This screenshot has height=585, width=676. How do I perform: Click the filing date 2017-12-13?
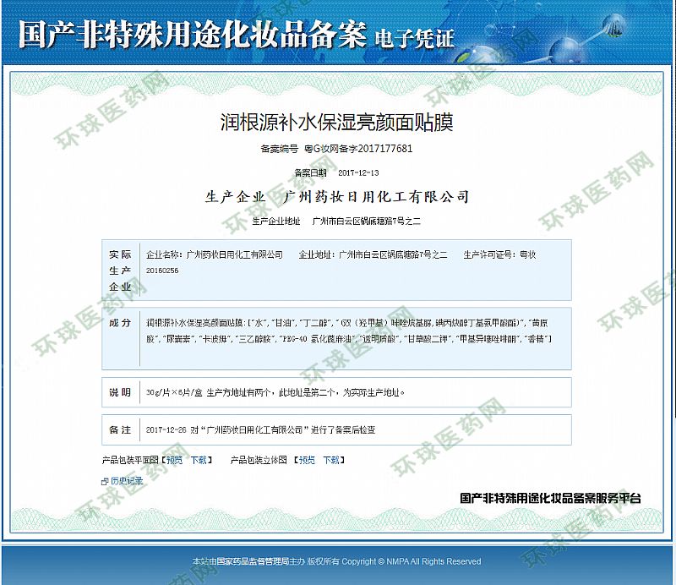tap(359, 172)
